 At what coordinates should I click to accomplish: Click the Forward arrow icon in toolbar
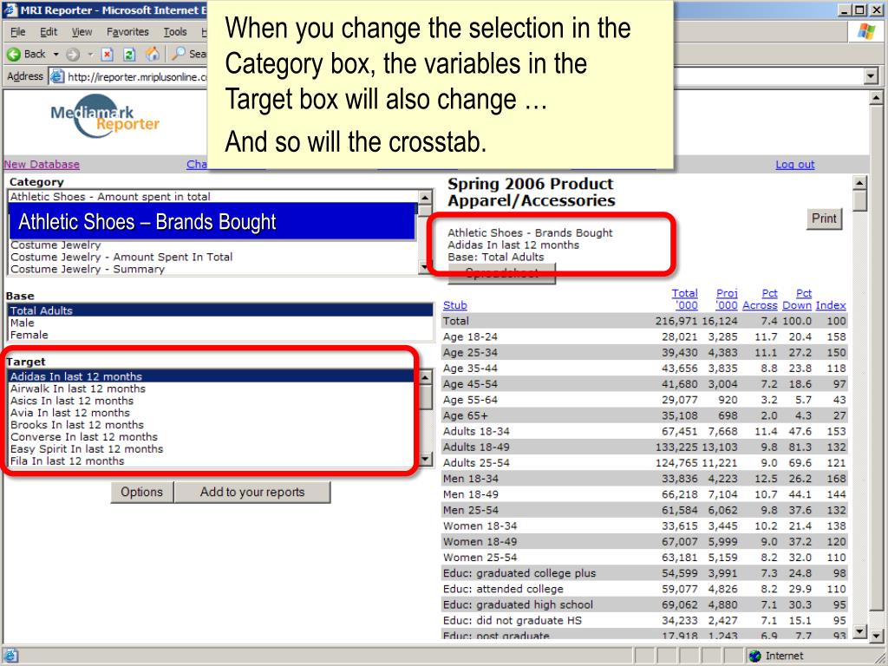(73, 55)
